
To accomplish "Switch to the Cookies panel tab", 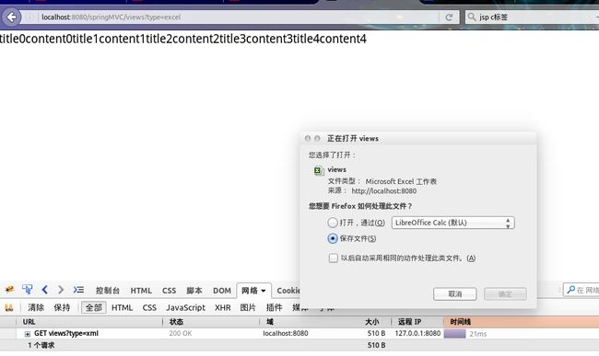I will (288, 291).
